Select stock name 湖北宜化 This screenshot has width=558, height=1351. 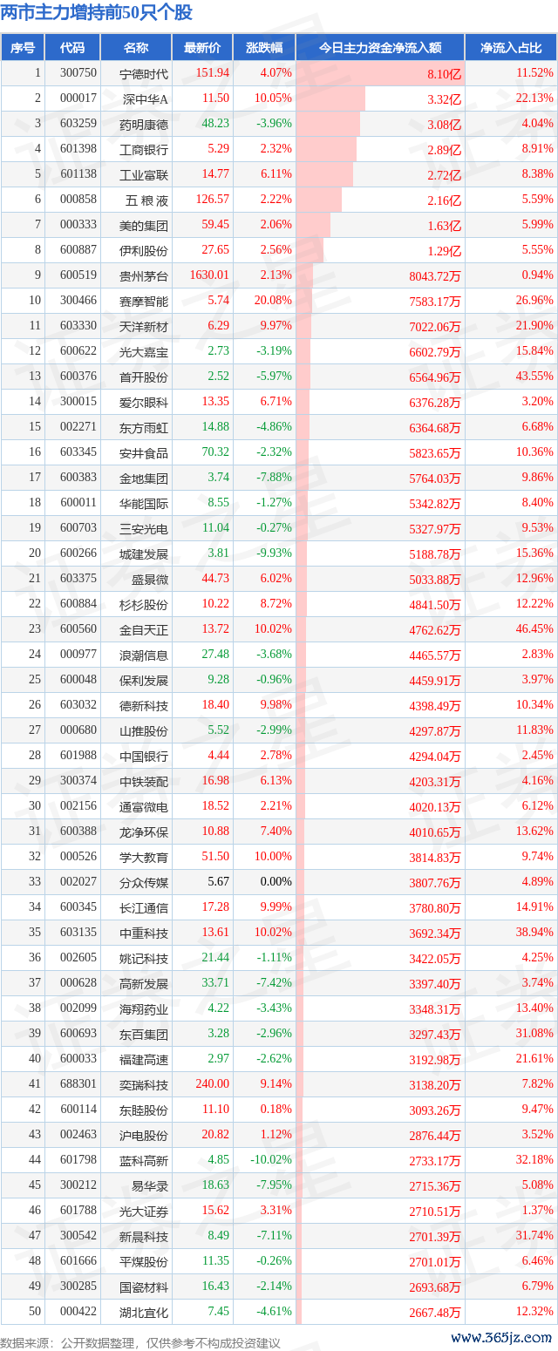pyautogui.click(x=144, y=1313)
